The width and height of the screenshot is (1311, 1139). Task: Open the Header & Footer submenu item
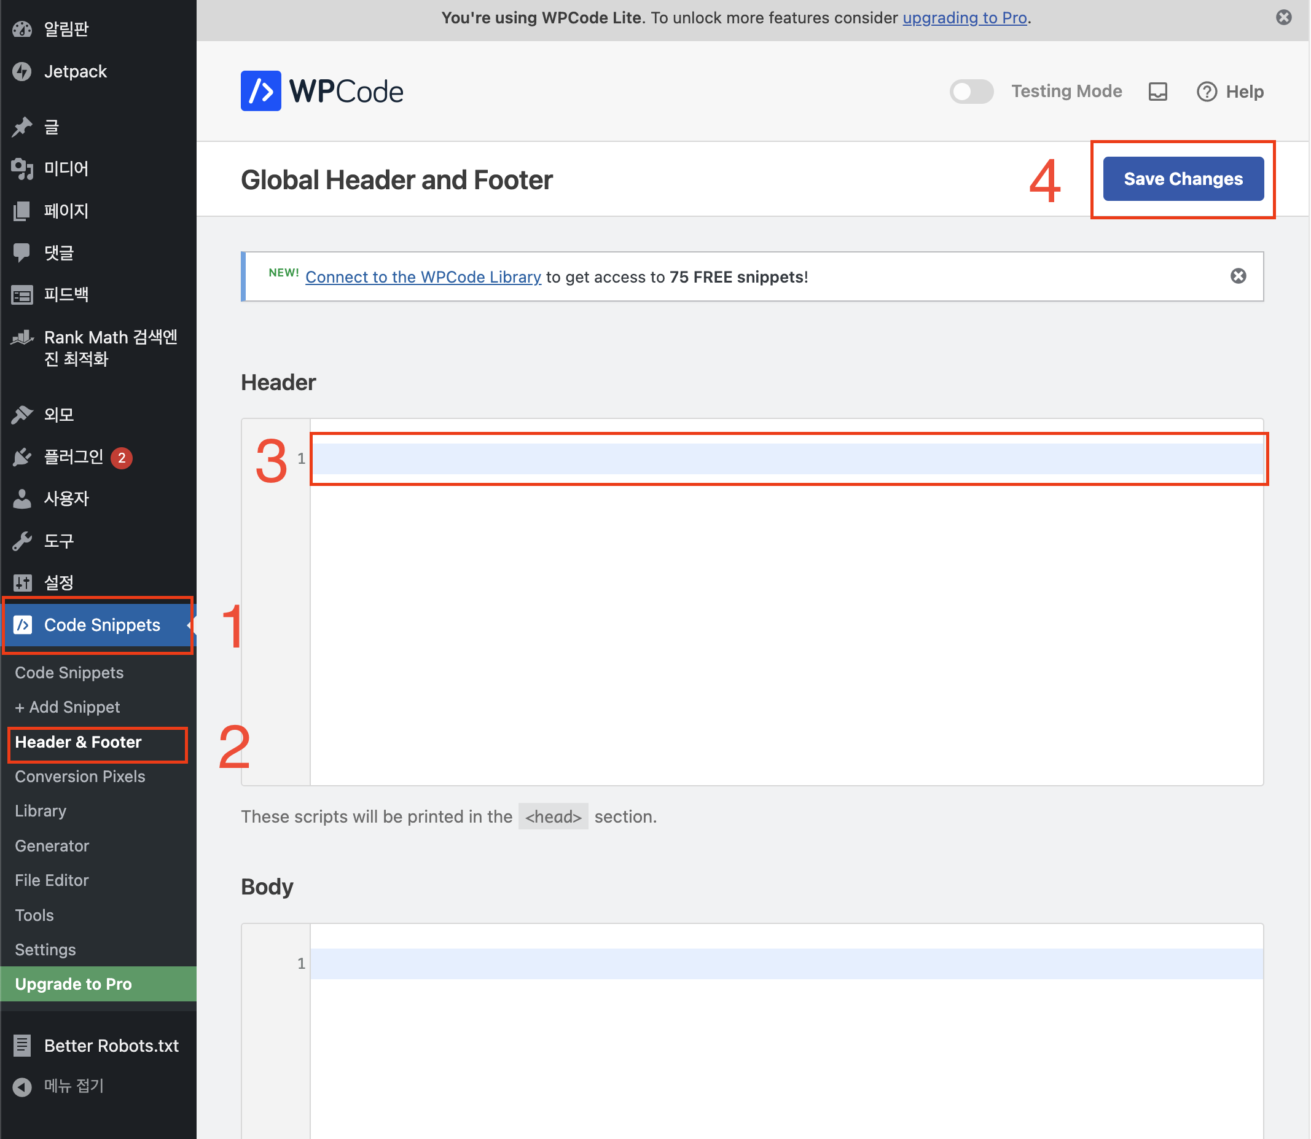coord(78,742)
